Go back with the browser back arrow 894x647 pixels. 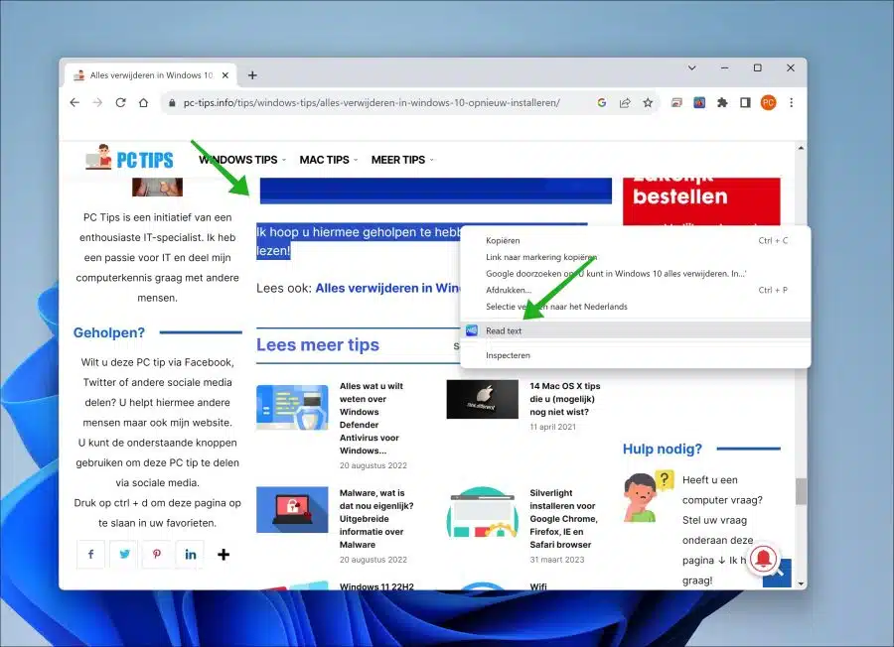coord(74,102)
